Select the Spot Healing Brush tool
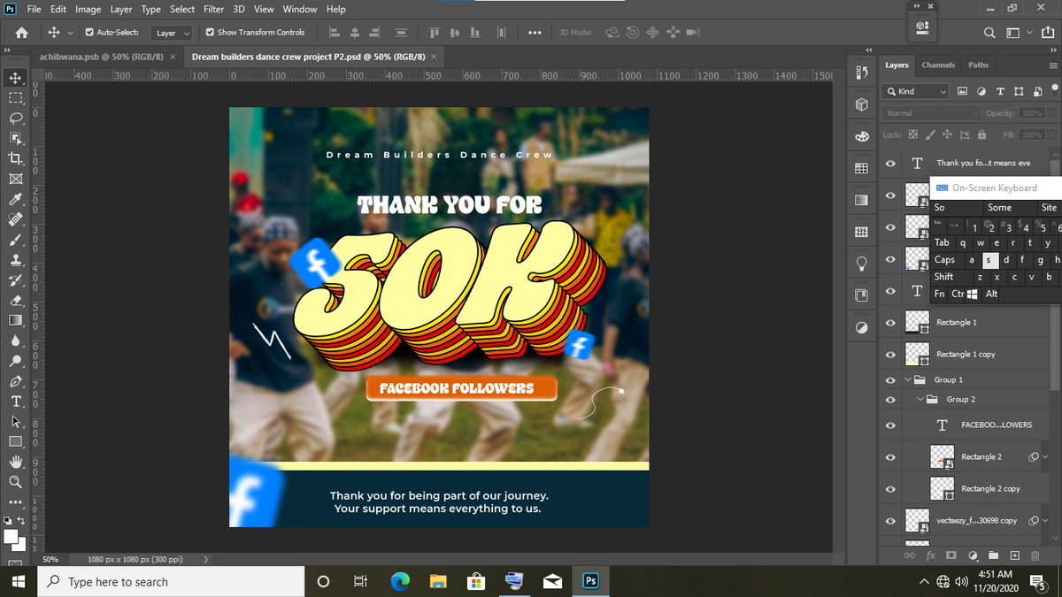The width and height of the screenshot is (1062, 597). point(16,219)
